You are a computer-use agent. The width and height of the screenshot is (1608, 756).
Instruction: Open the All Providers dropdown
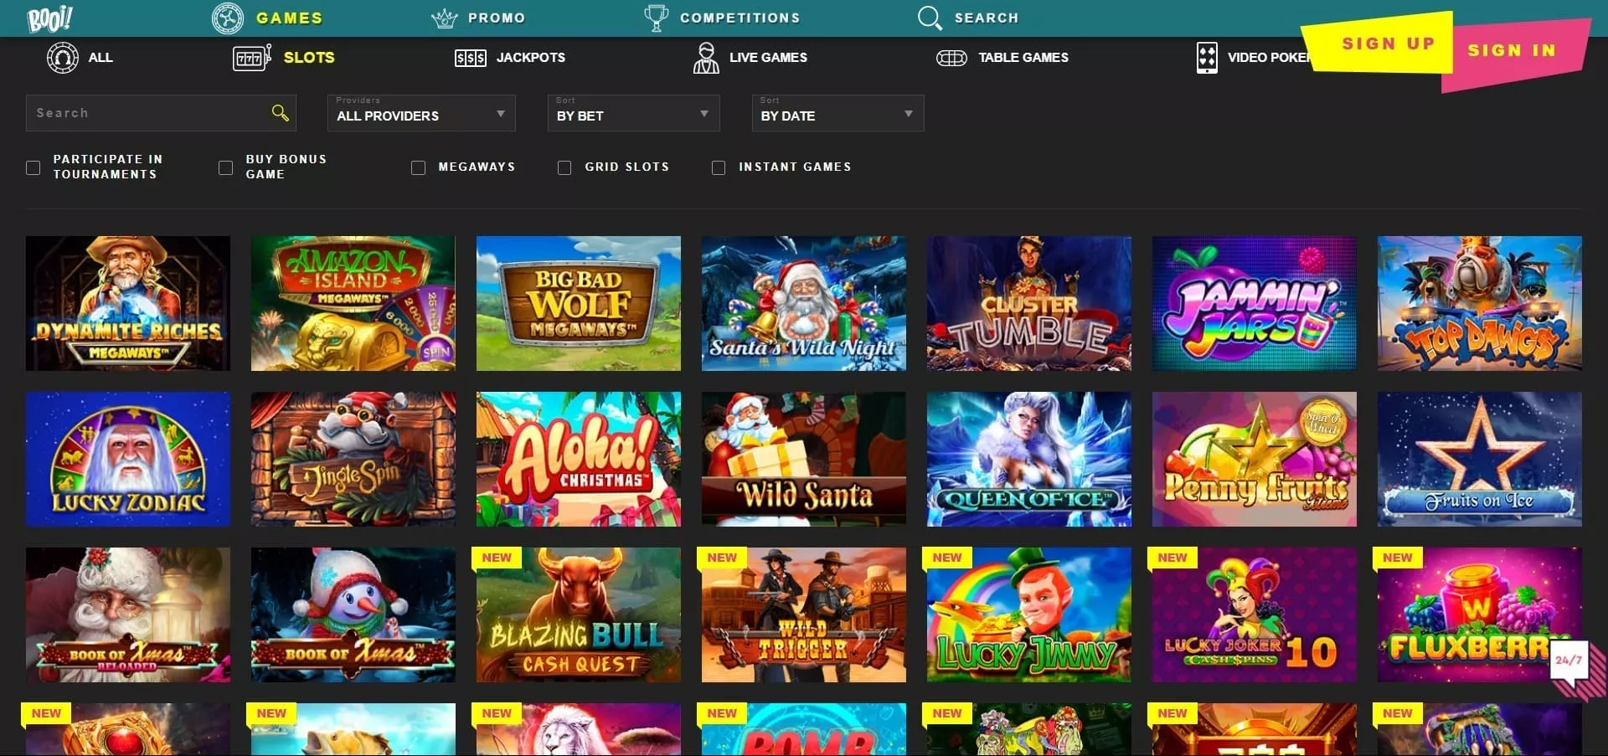click(421, 112)
